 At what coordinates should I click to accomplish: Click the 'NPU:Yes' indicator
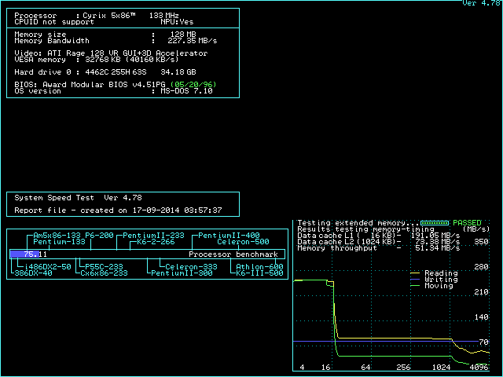[x=177, y=22]
